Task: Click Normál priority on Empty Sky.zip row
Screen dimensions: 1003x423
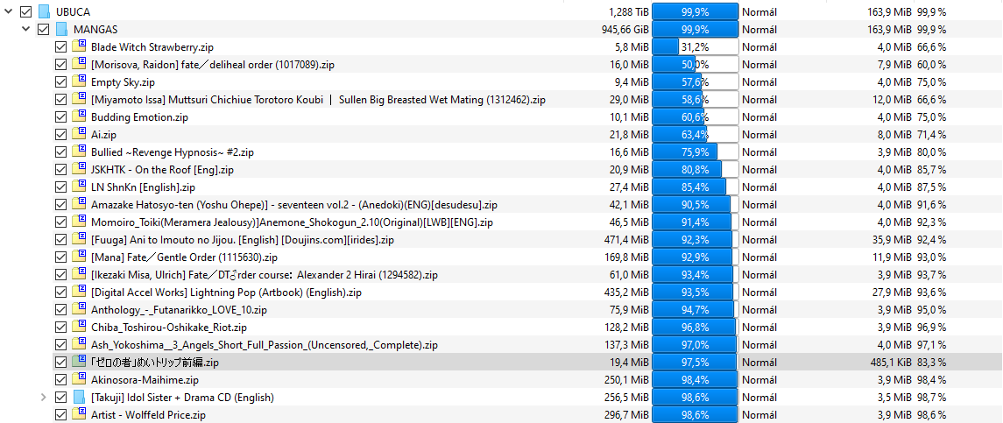Action: point(759,82)
